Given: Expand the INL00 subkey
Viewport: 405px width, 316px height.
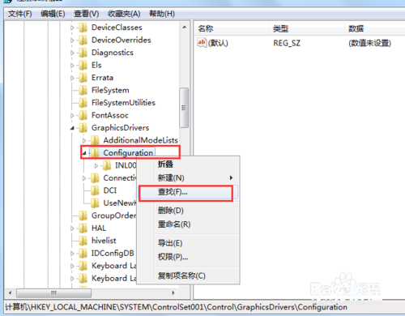Looking at the screenshot, I should tap(96, 166).
